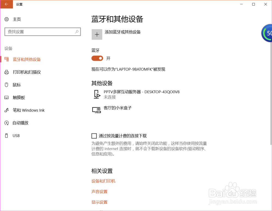Screen dimensions: 272x211
Task: Open 设备和打印机 link
Action: 103,181
